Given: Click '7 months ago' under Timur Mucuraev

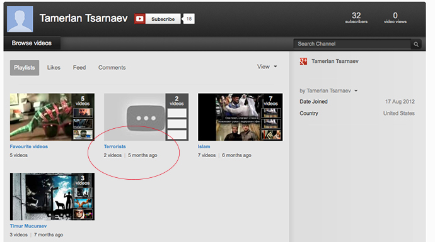Looking at the screenshot, I should (49, 235).
